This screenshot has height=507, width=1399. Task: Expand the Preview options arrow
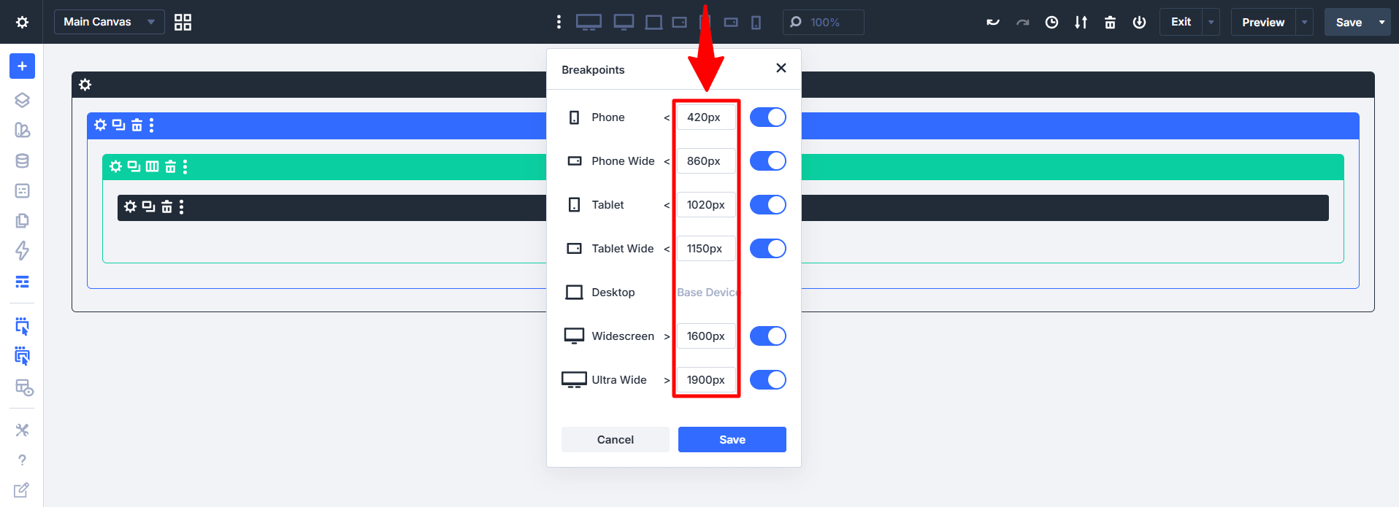point(1304,22)
